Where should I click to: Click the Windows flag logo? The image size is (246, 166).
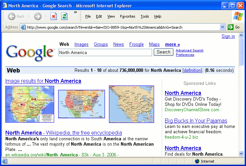(238, 16)
